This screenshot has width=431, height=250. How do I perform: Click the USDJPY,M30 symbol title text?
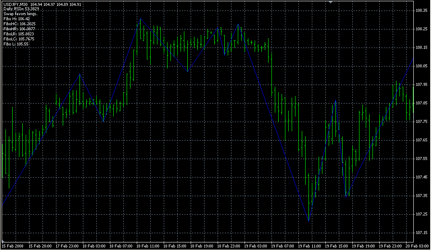point(16,4)
